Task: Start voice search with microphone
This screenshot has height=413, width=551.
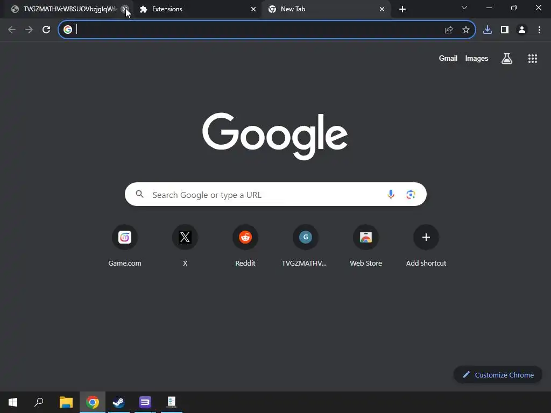Action: 391,194
